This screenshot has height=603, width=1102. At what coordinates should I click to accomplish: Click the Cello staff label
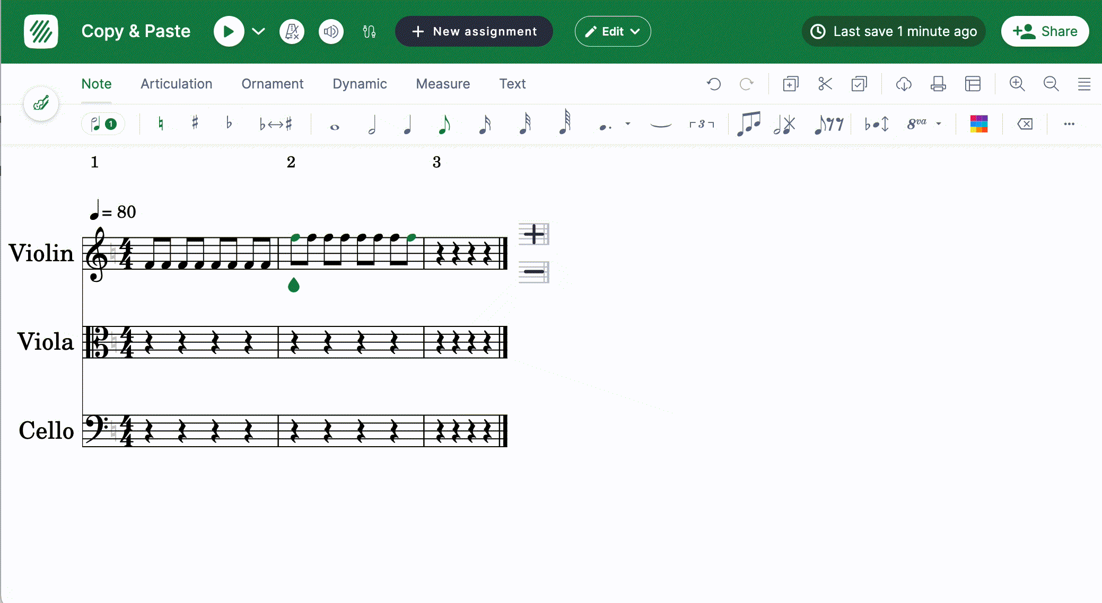tap(46, 430)
